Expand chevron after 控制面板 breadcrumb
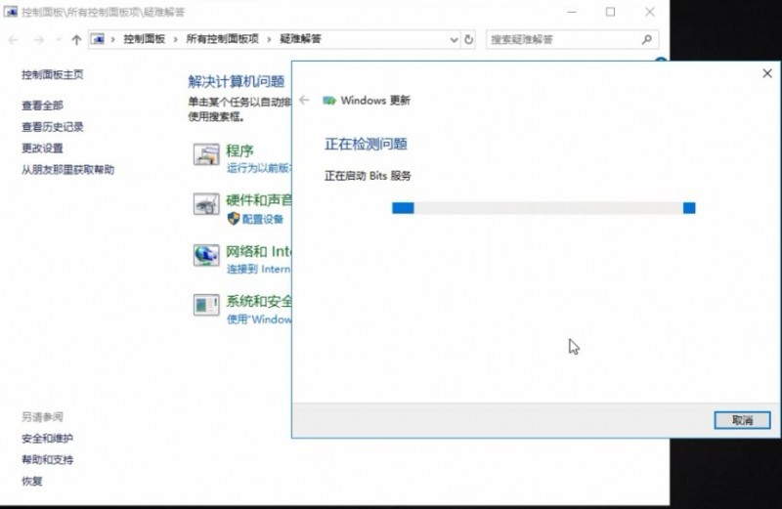782x509 pixels. click(x=176, y=40)
